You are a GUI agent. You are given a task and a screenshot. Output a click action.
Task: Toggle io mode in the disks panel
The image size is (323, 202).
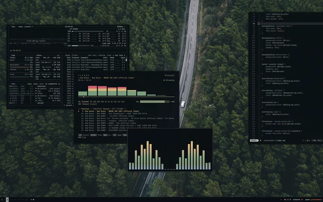58,55
